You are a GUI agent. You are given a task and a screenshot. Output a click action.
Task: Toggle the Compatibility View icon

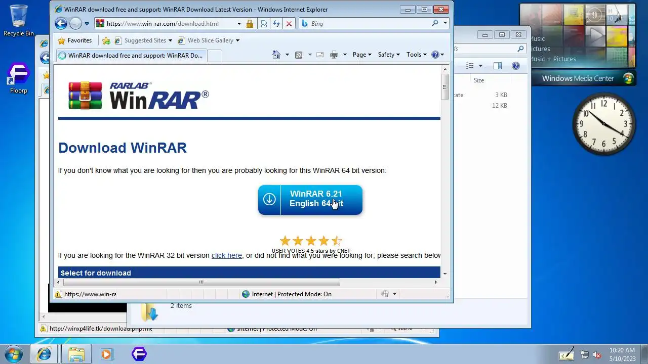pos(264,24)
